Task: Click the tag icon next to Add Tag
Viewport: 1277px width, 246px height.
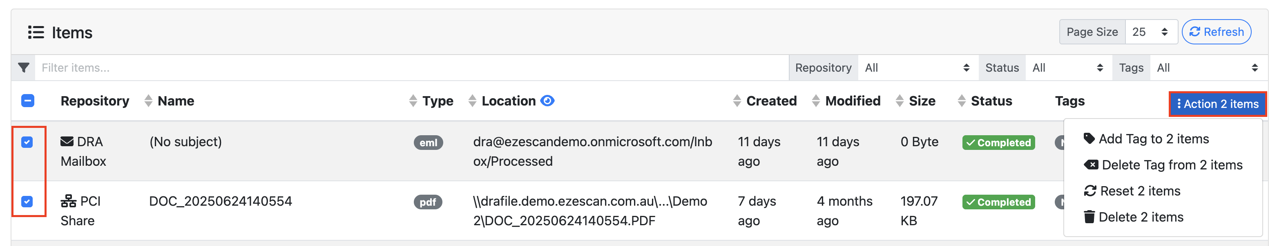Action: pyautogui.click(x=1092, y=139)
